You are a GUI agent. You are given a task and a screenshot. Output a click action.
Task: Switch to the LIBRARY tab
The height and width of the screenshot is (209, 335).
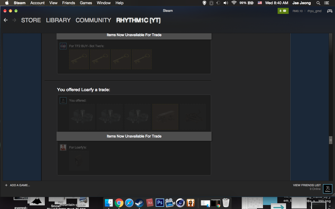(x=58, y=20)
